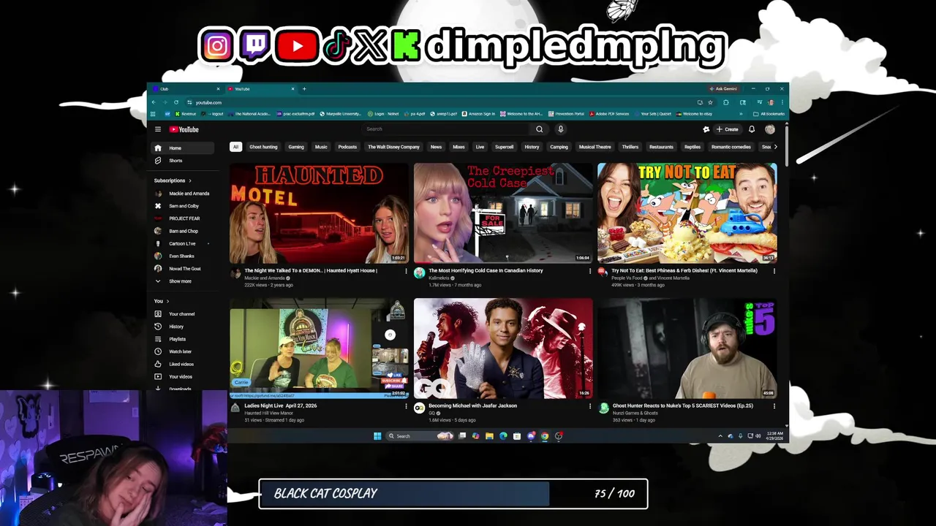This screenshot has width=936, height=526.
Task: Open options menu for Becoming Michael video
Action: click(590, 406)
